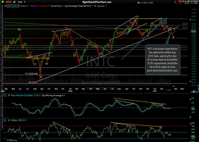Screen dimensions: 199x142
Task: Click the green plus add-indicator icon
Action: (2, 2)
